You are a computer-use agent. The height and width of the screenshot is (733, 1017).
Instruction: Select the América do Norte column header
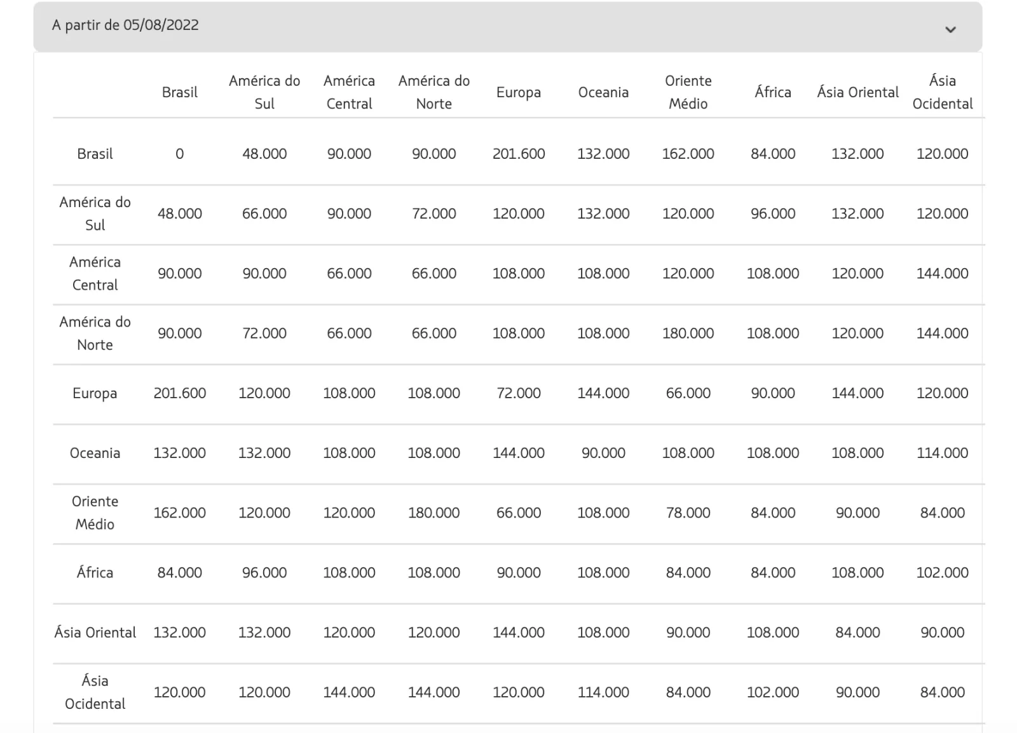pyautogui.click(x=434, y=92)
